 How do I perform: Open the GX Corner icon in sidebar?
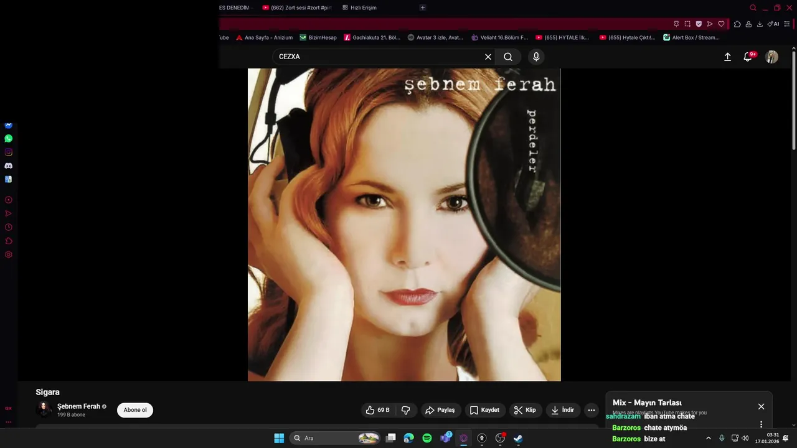tap(8, 408)
